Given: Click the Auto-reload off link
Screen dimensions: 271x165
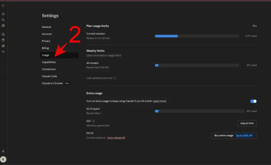Looking at the screenshot, I should [116, 138].
